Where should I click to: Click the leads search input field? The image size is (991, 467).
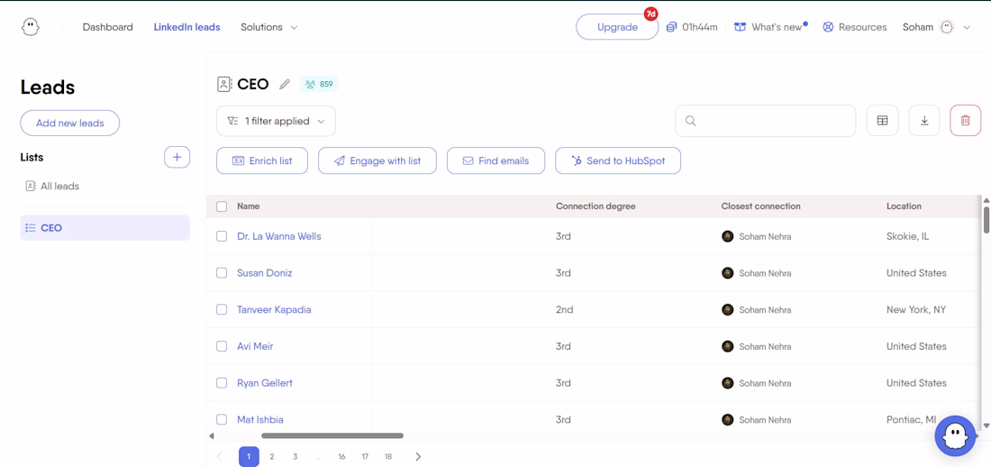point(766,121)
